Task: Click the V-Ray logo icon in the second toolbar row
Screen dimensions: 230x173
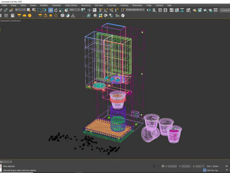Action: tap(123, 15)
